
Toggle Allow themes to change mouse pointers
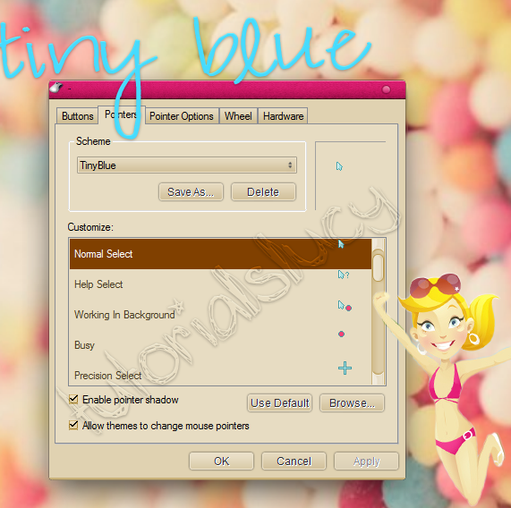coord(73,426)
